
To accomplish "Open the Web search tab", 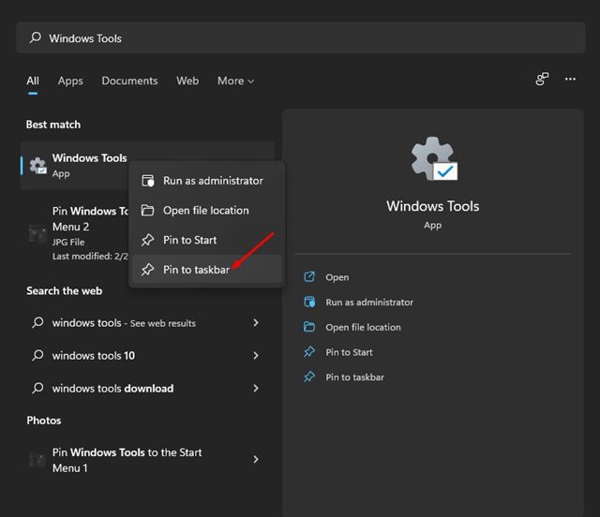I will (x=187, y=81).
